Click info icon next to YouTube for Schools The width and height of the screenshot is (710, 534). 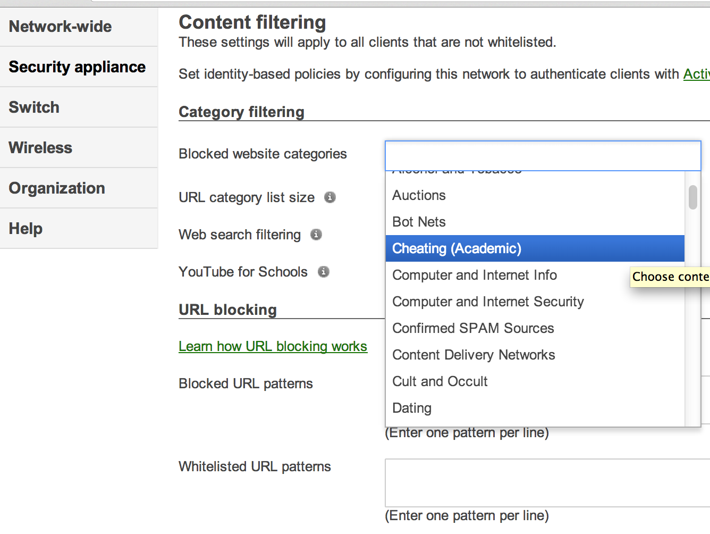(x=323, y=272)
